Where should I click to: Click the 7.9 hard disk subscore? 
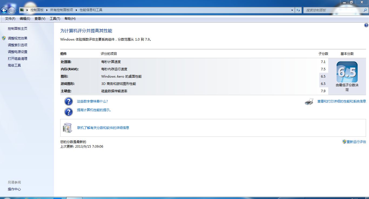(323, 91)
